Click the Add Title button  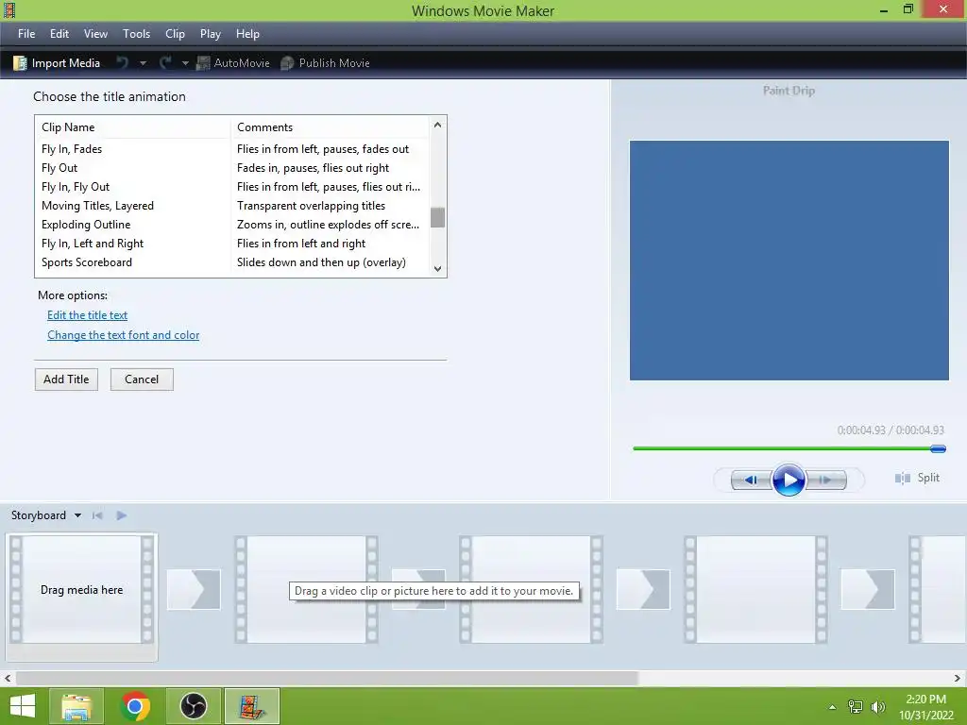[x=66, y=379]
